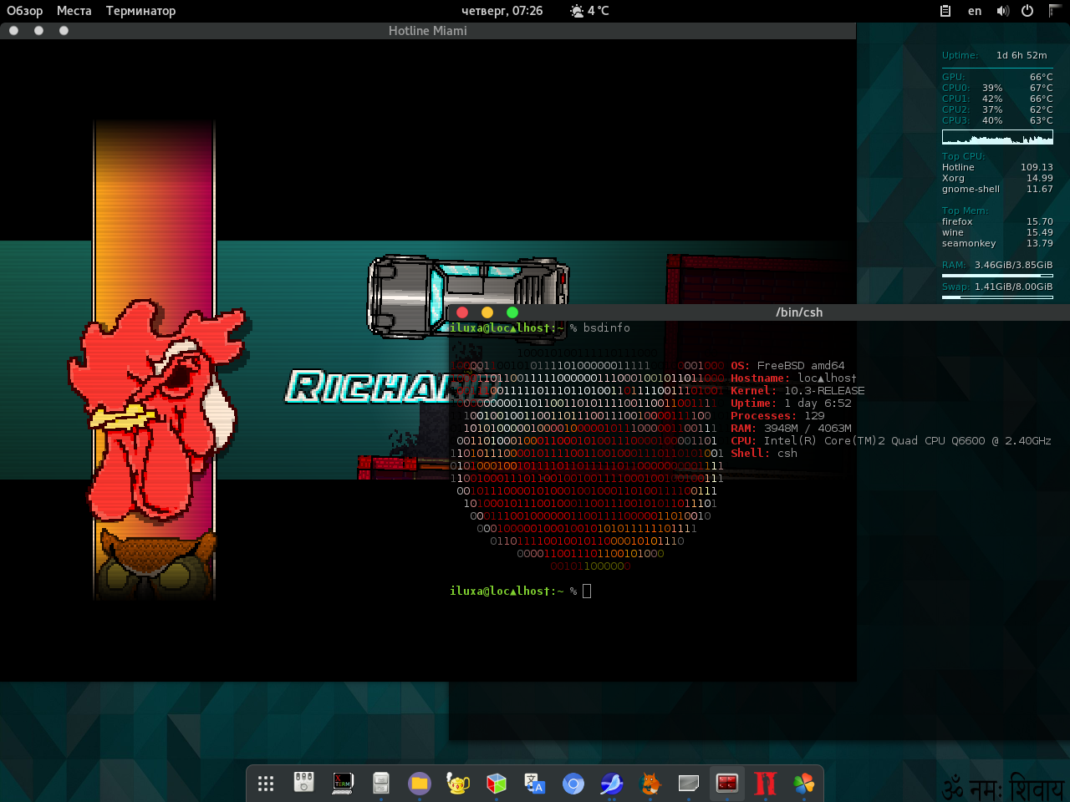Image resolution: width=1070 pixels, height=802 pixels.
Task: Click 'gnome-shell' in the Top CPU list
Action: 971,189
